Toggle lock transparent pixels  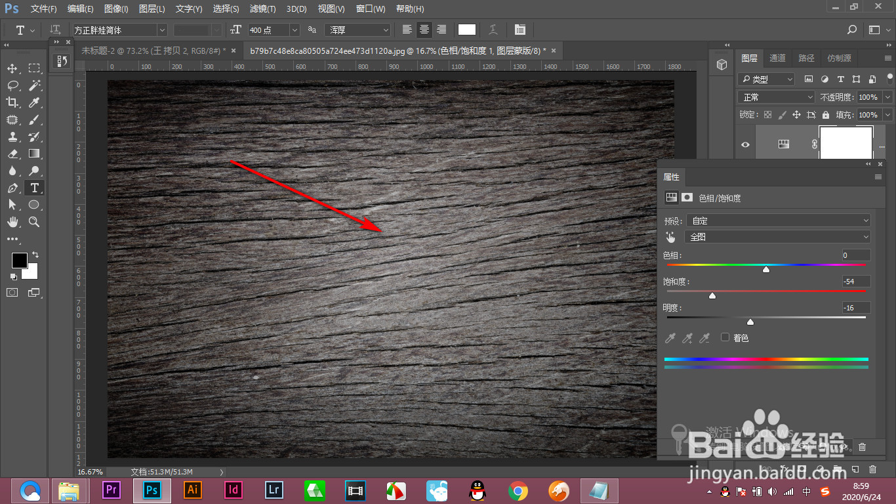coord(767,115)
